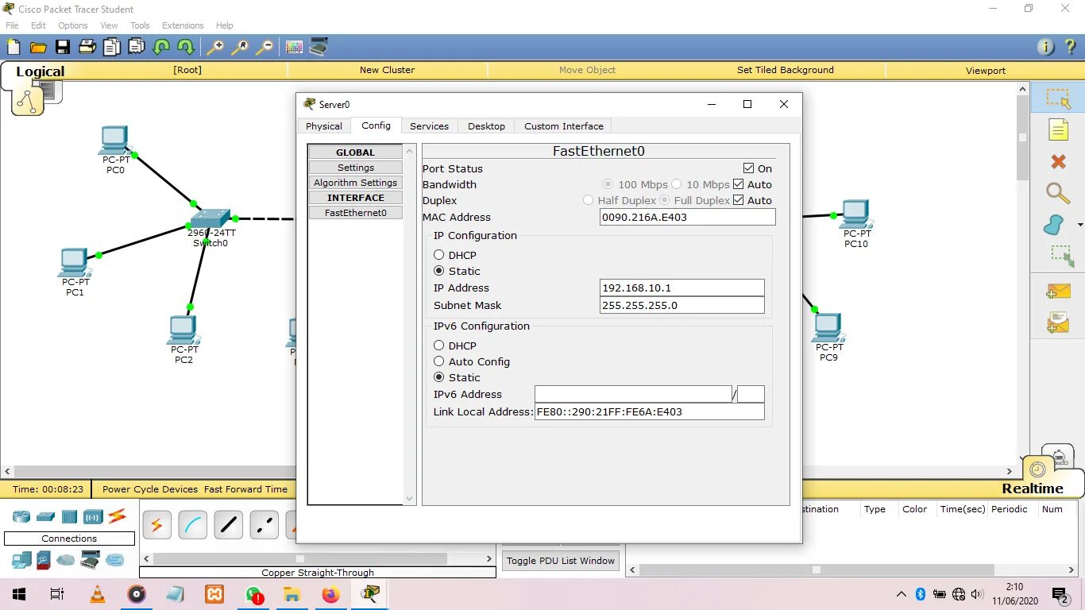Viewport: 1085px width, 610px height.
Task: Click Toggle PDU List Window
Action: (561, 561)
